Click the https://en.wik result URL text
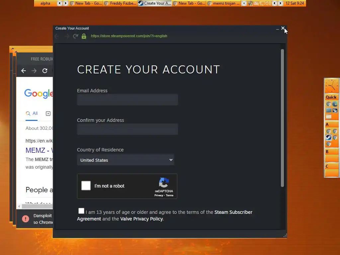The image size is (340, 255). coord(39,141)
